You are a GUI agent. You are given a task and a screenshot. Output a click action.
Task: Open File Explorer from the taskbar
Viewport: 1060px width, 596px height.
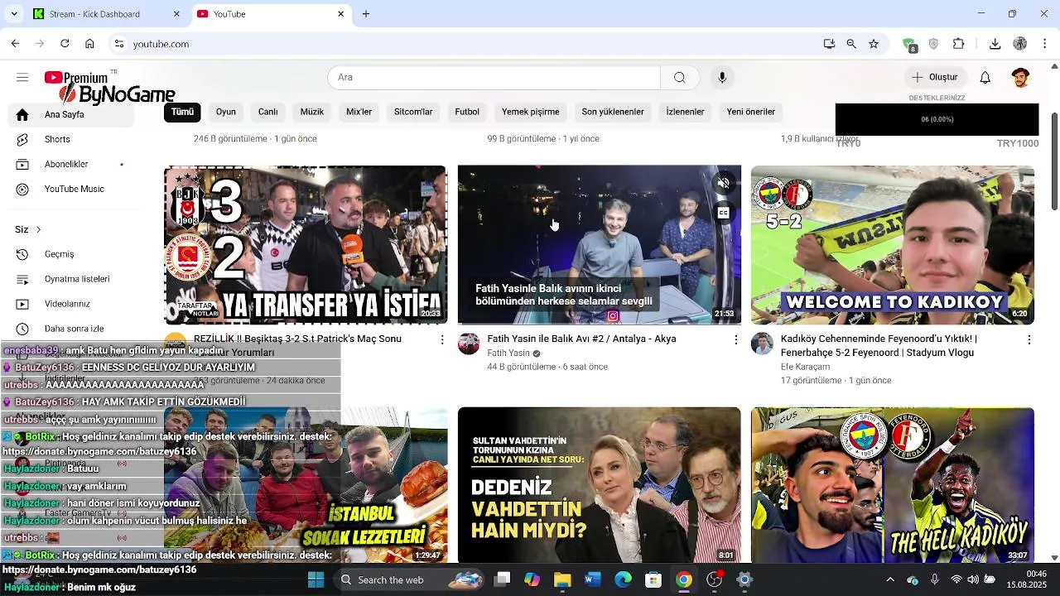562,579
